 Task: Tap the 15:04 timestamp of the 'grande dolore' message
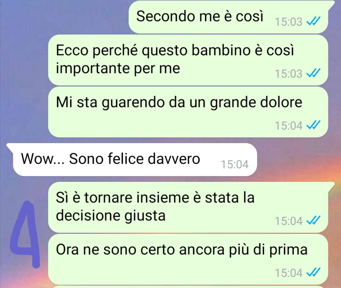coord(289,126)
